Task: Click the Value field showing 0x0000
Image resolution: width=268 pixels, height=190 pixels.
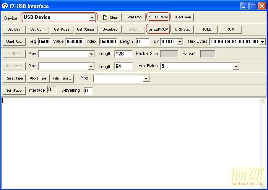Action: tap(75, 42)
